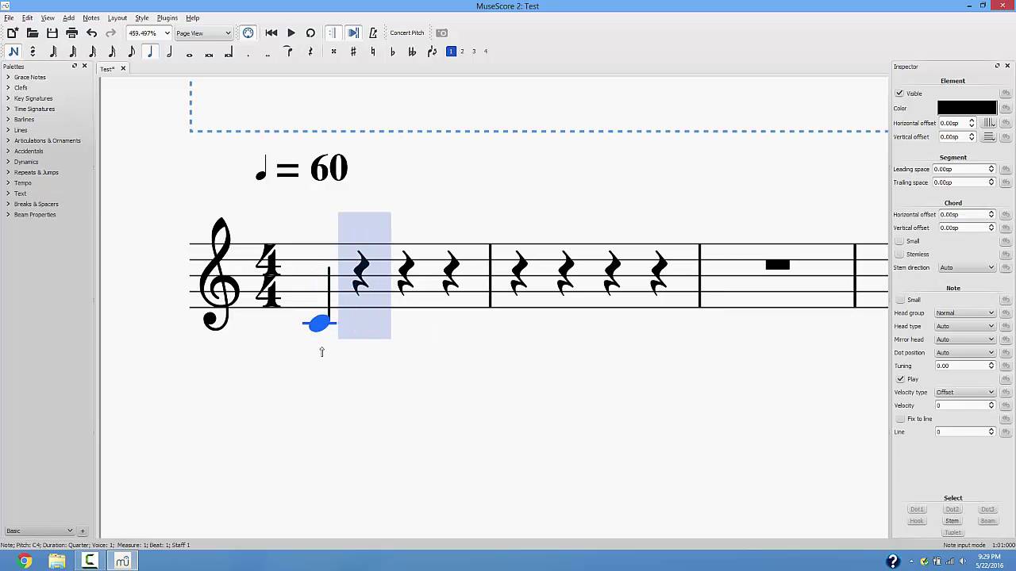Uncheck the Play checkbox
Screen dimensions: 1016x571
click(x=900, y=379)
